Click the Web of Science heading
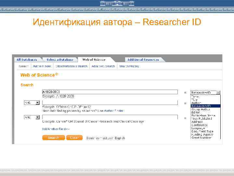Viewport: 234px width, 176px height. [39, 75]
